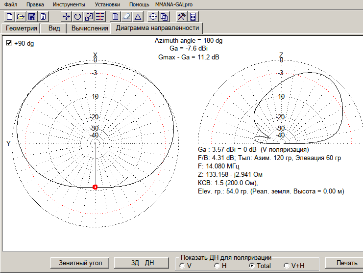Switch to the Вычисления tab

pyautogui.click(x=90, y=28)
